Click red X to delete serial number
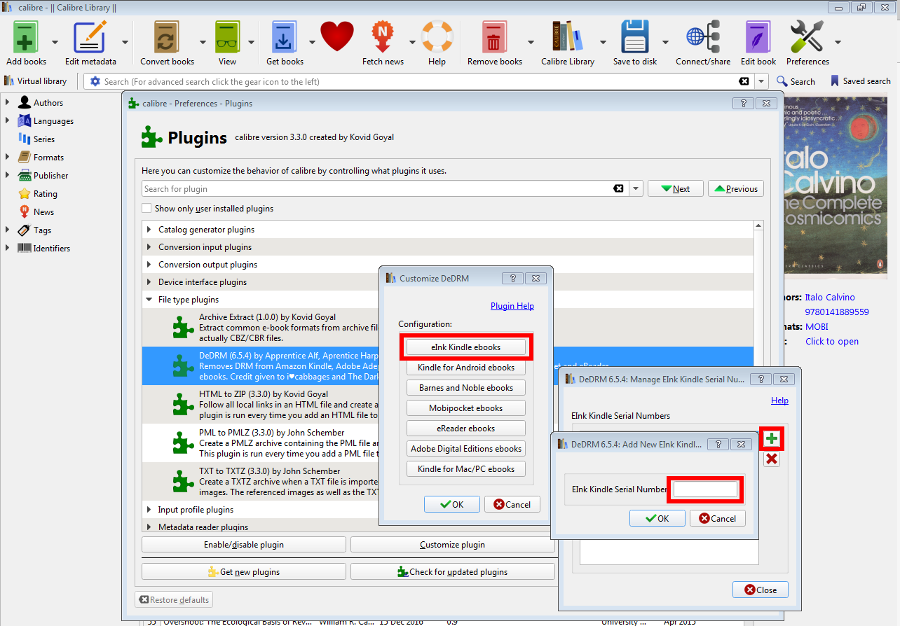Screen dimensions: 900x626 pos(772,459)
